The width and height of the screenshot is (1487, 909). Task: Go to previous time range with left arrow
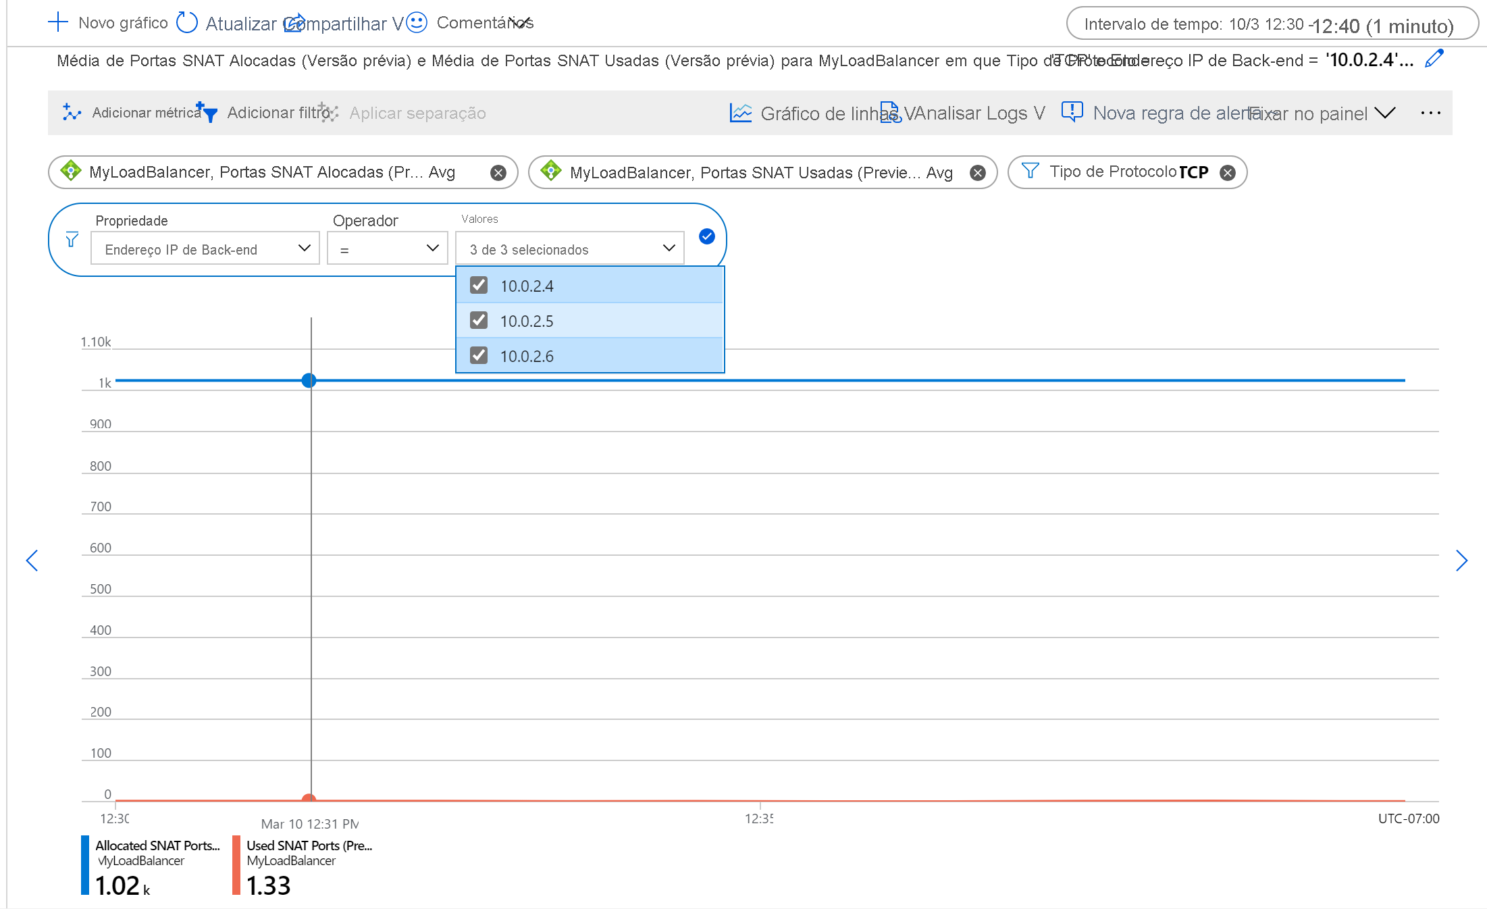click(32, 561)
